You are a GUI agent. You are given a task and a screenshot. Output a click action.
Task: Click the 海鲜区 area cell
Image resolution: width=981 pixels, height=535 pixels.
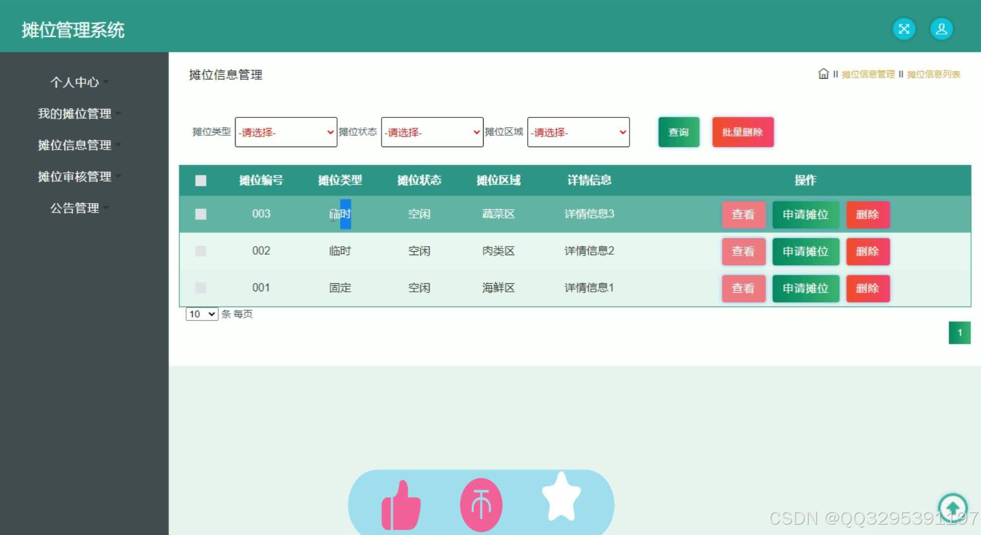pos(498,288)
